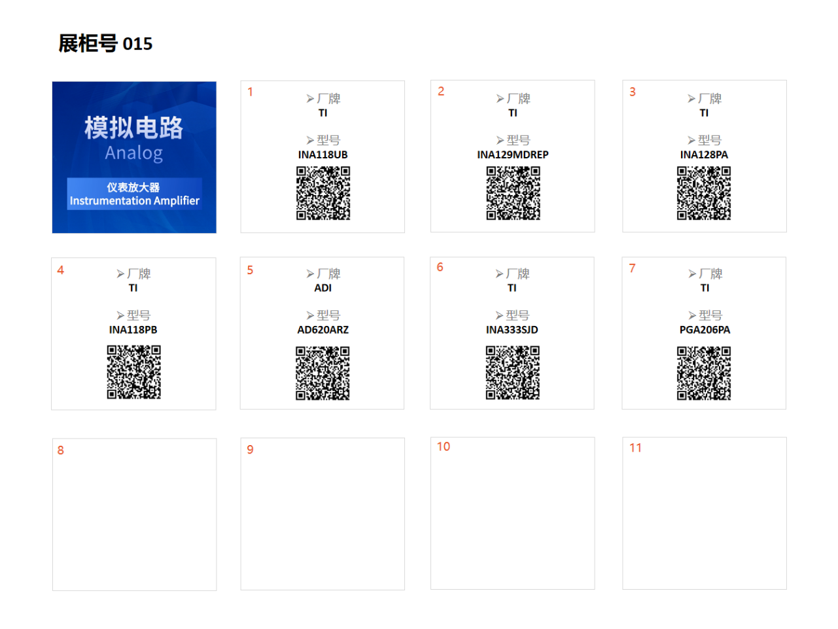Click the 厂牌 label in card 3
This screenshot has width=838, height=629.
click(705, 99)
